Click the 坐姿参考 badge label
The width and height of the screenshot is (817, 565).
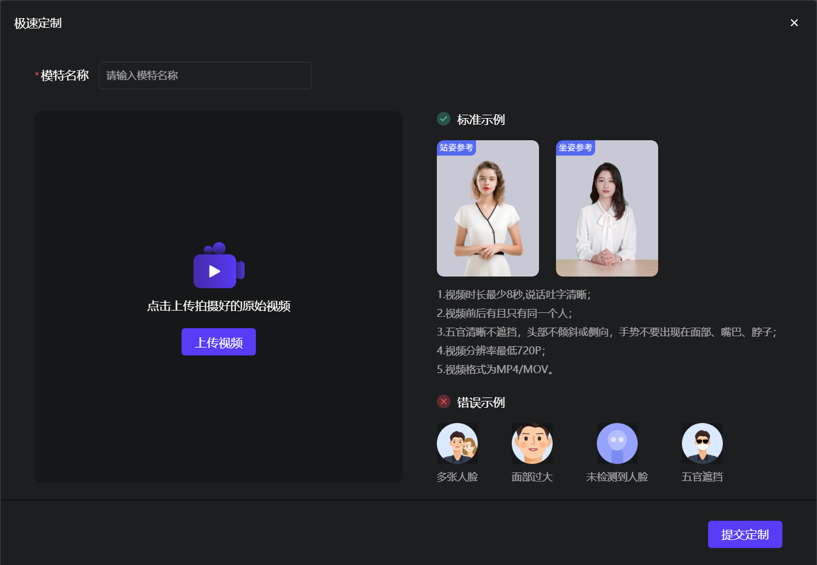tap(575, 148)
